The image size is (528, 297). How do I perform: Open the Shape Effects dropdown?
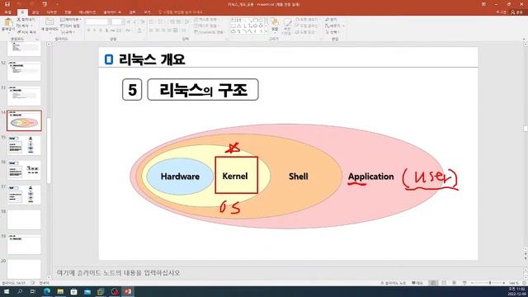(x=306, y=32)
